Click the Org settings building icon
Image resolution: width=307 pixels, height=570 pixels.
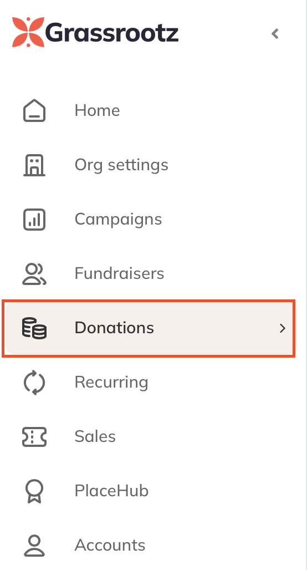34,165
